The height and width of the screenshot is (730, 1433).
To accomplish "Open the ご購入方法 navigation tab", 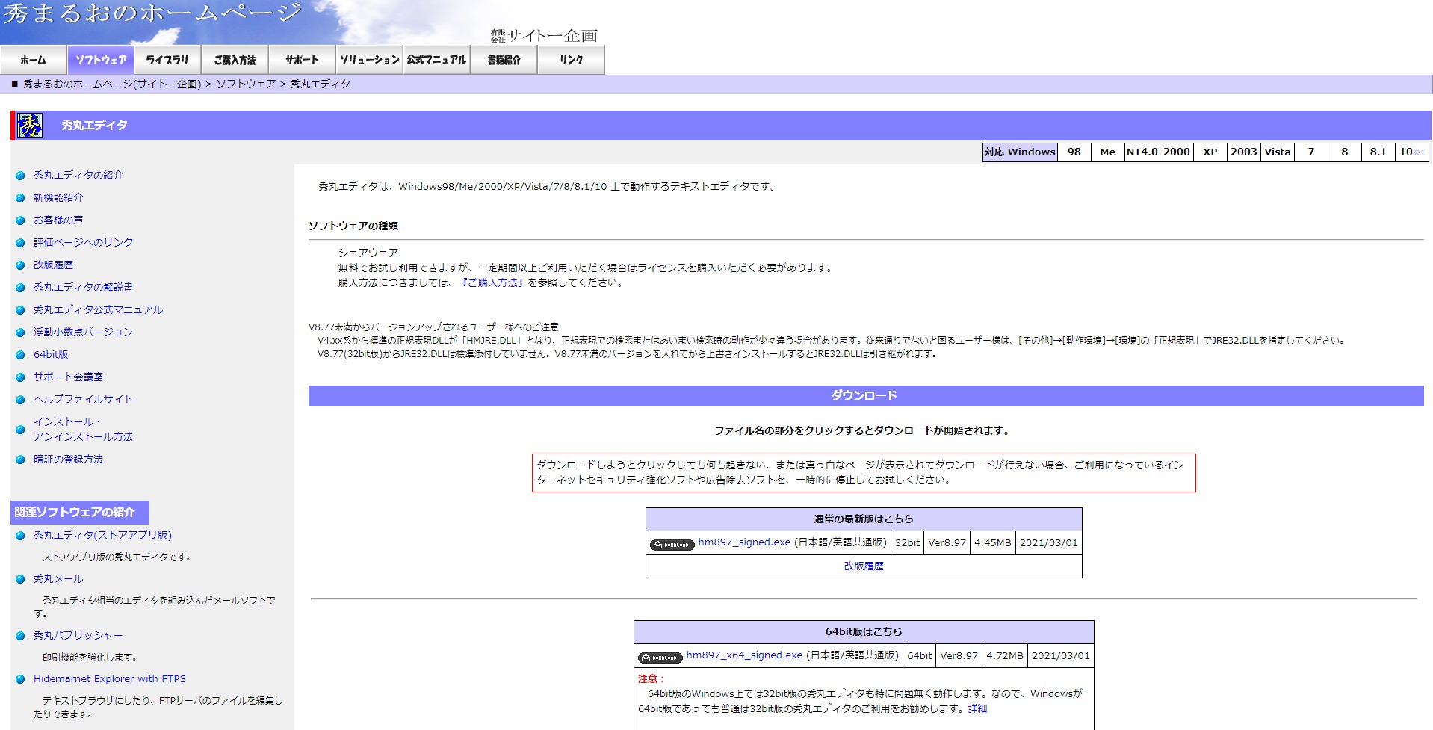I will (235, 60).
